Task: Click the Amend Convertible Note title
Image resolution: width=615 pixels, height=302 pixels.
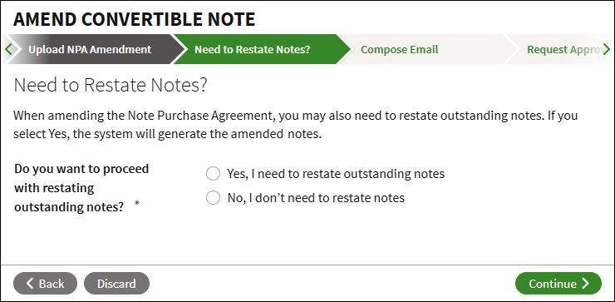Action: tap(134, 19)
